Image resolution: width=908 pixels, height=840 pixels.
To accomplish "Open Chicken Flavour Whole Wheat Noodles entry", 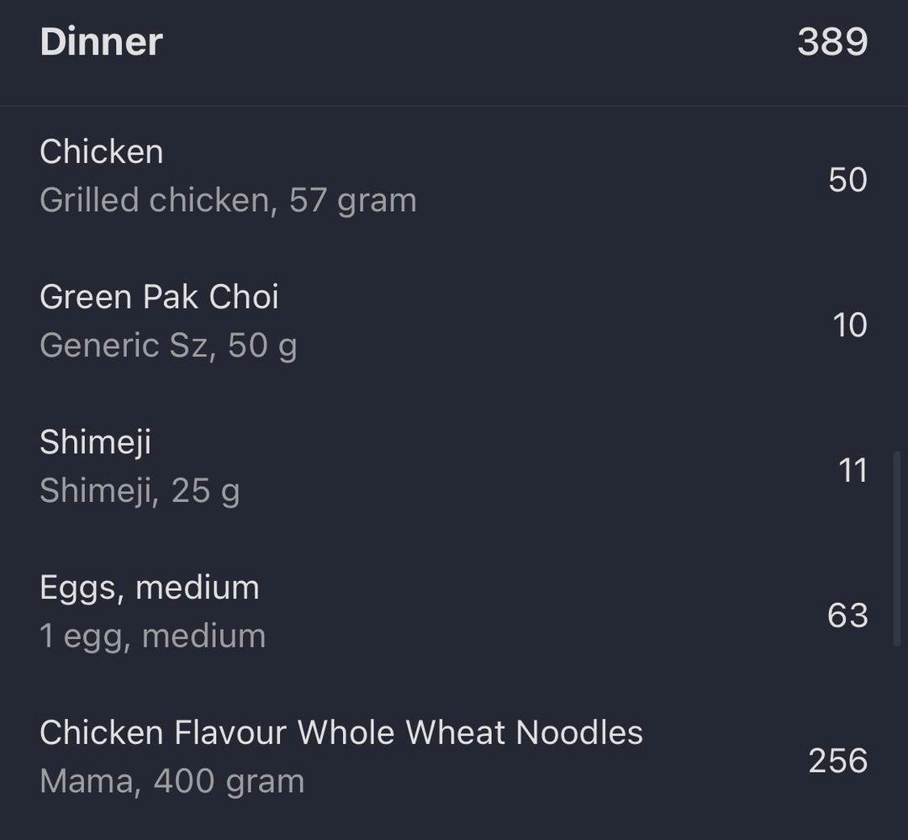I will point(340,733).
